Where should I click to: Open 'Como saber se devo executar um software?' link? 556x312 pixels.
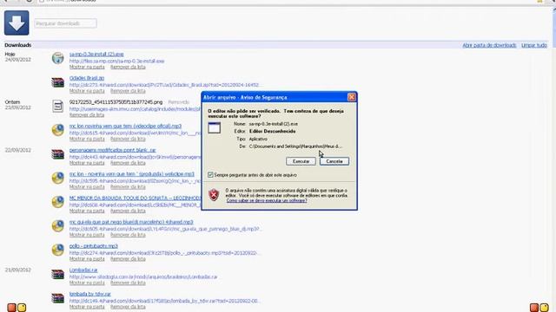[x=267, y=200]
